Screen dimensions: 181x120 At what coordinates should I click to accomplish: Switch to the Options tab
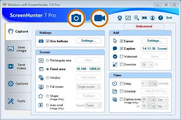[x=18, y=84]
